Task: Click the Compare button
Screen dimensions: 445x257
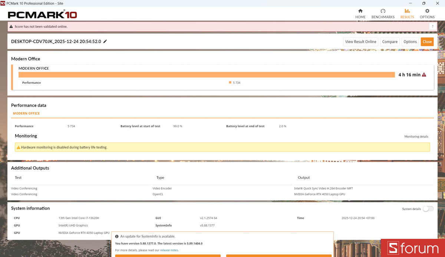Action: pos(390,42)
